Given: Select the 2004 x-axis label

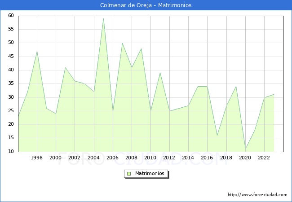Looking at the screenshot, I should coord(93,158).
